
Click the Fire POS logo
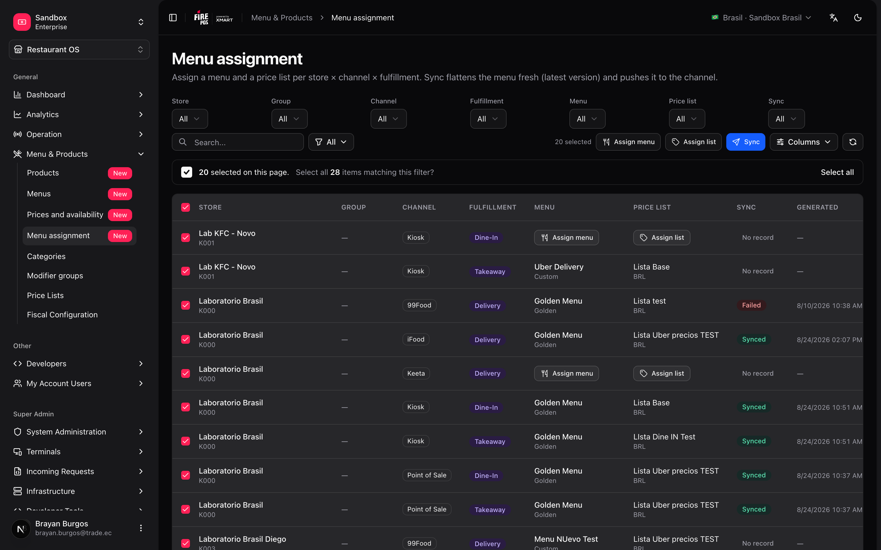(201, 17)
